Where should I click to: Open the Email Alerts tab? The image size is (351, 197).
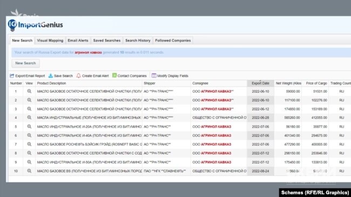point(78,40)
